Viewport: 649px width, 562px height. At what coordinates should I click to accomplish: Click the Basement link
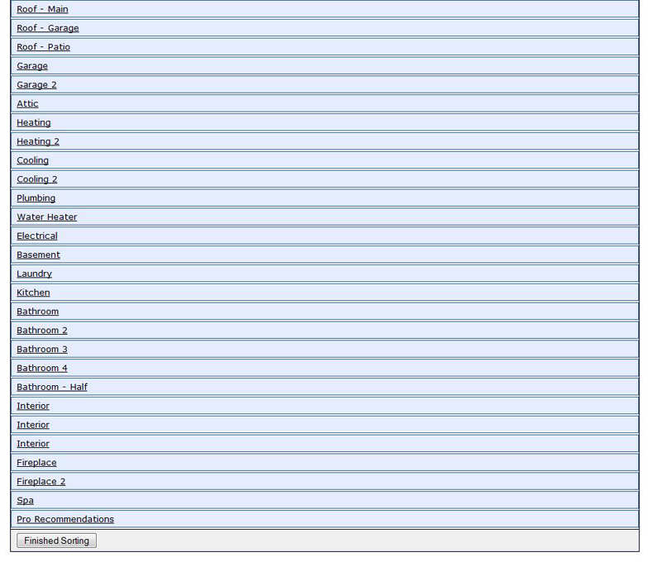tap(38, 255)
